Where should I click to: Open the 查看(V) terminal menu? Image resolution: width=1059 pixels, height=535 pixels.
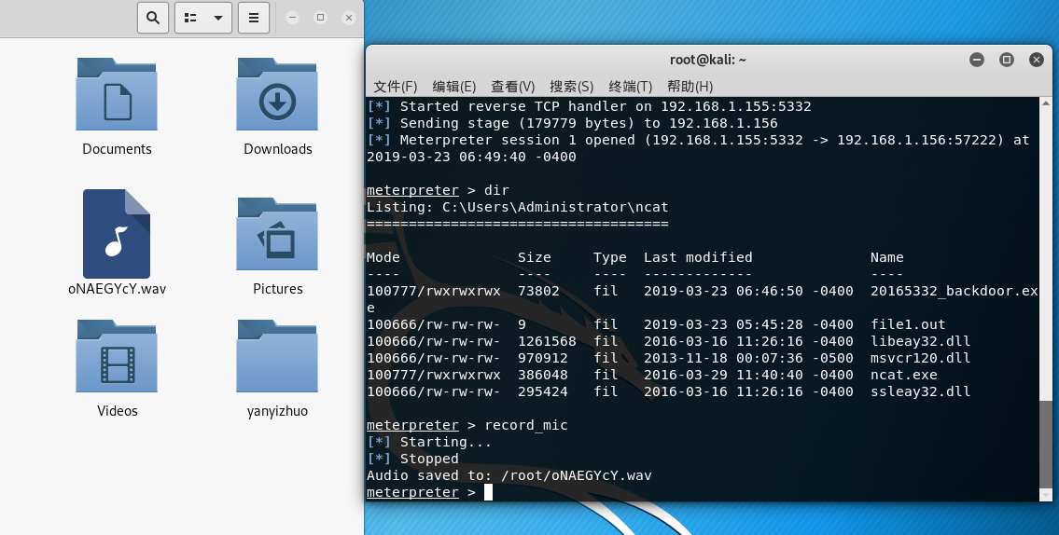[512, 87]
